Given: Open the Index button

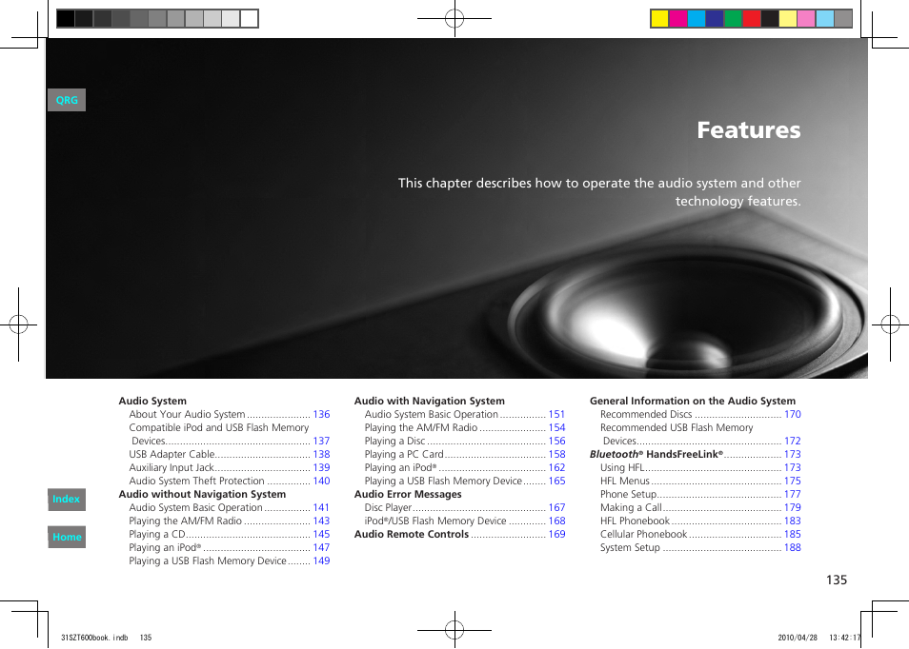Looking at the screenshot, I should pos(67,499).
